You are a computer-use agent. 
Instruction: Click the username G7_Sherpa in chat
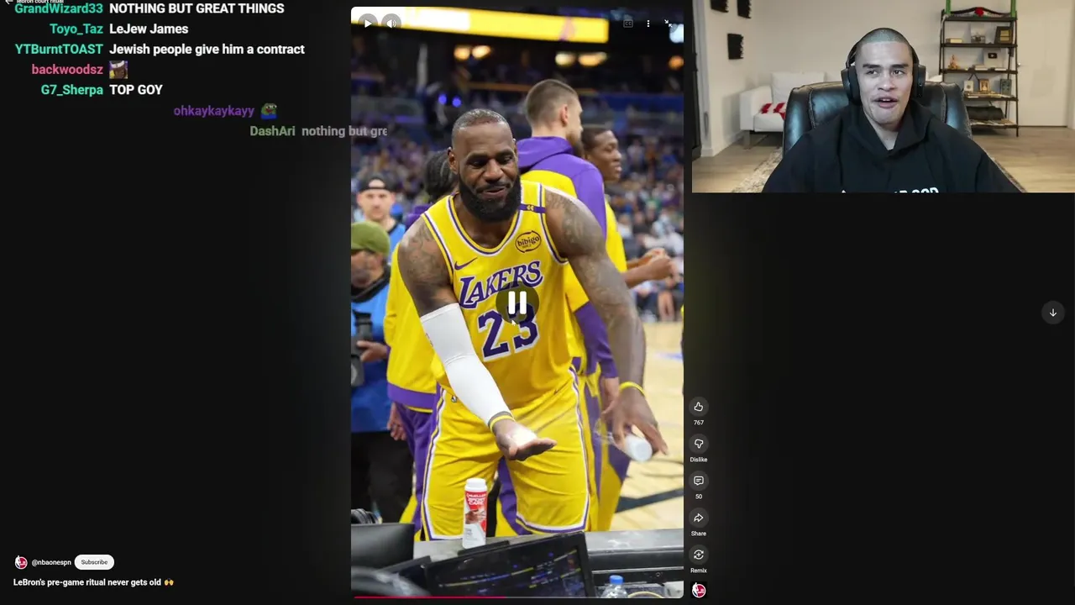click(72, 89)
